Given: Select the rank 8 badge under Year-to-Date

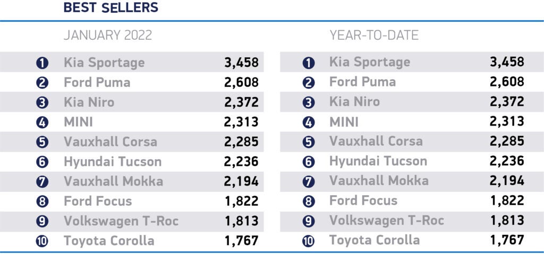Looking at the screenshot, I should (x=309, y=202).
